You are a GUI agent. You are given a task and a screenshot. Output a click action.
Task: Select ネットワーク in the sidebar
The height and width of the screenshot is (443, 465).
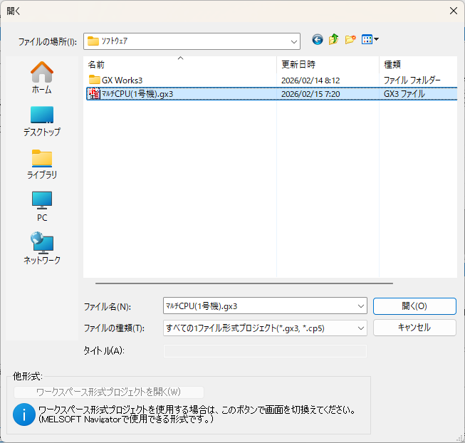[42, 248]
